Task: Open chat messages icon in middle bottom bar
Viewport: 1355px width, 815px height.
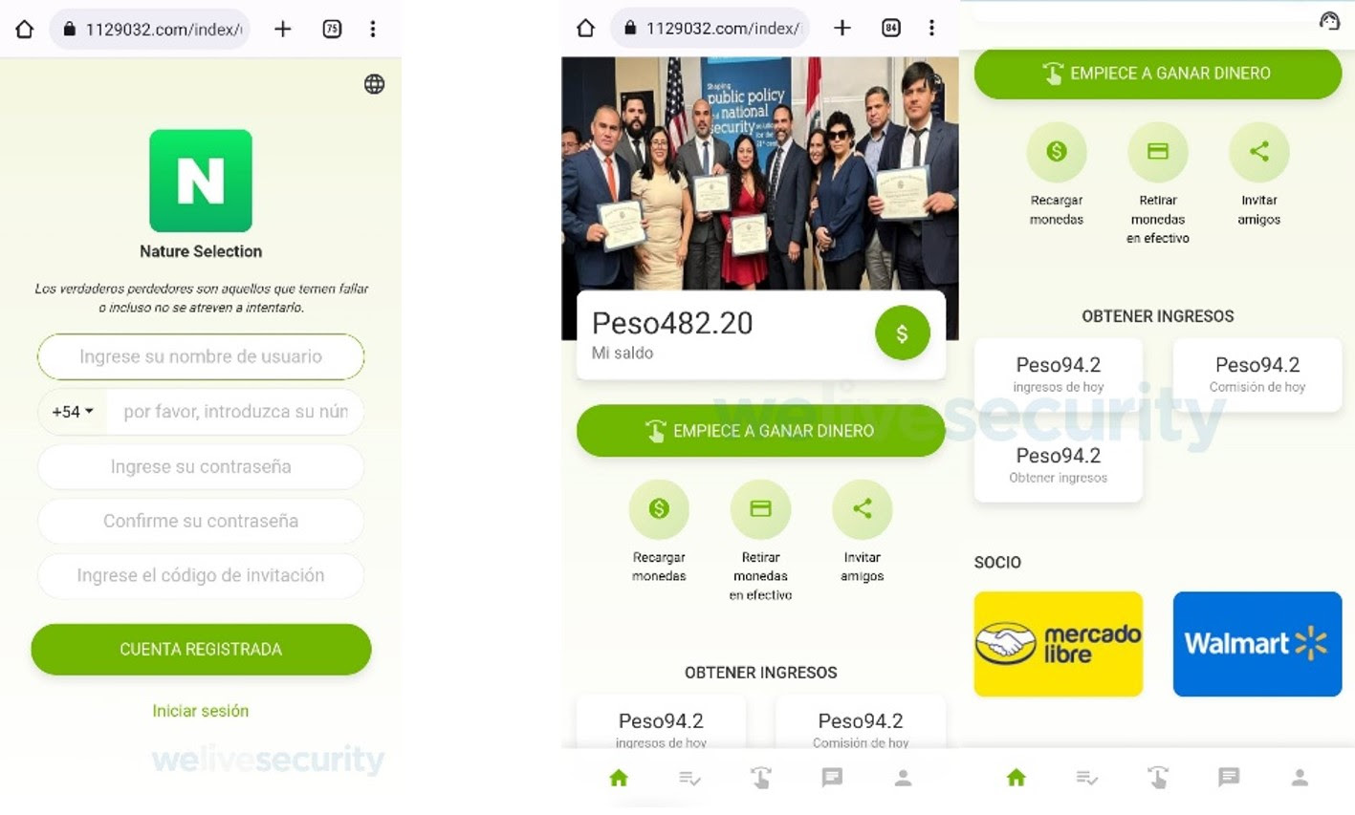Action: click(x=832, y=778)
